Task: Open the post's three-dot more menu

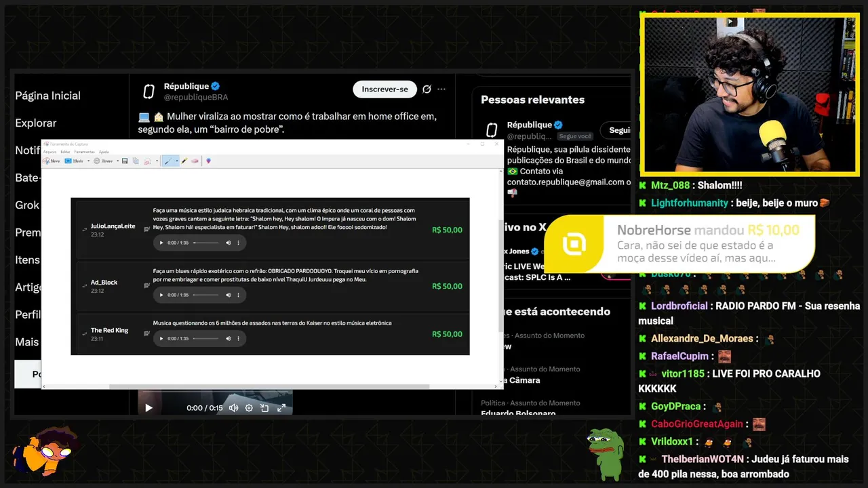Action: (441, 89)
